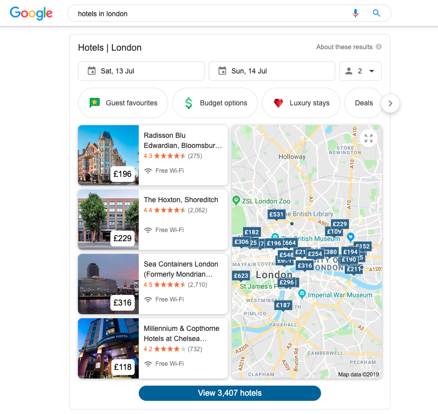Select the £194 map price marker
Screen dimensions: 438x414
(350, 252)
